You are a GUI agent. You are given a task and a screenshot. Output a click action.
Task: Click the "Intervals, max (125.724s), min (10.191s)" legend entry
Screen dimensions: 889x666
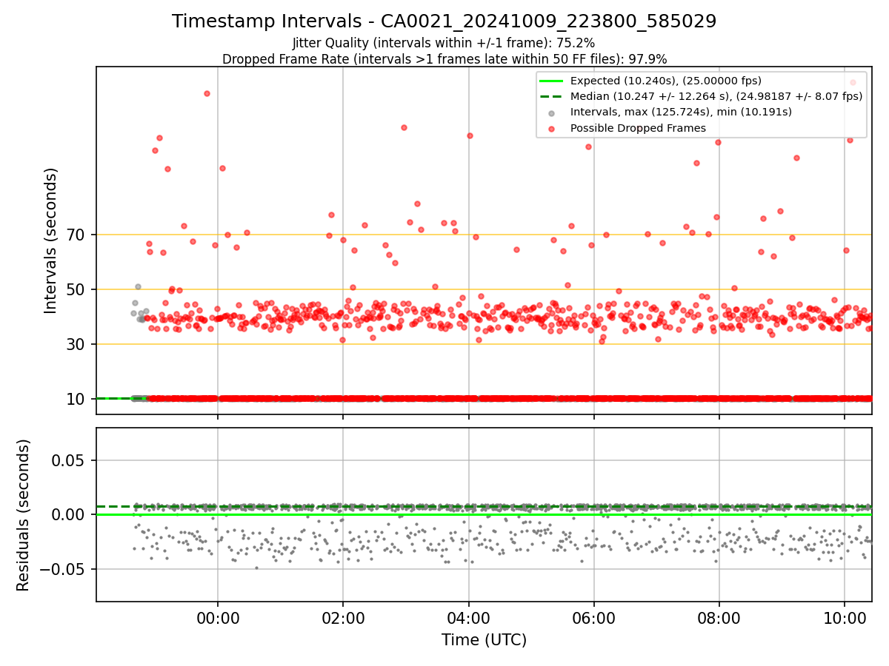click(681, 112)
